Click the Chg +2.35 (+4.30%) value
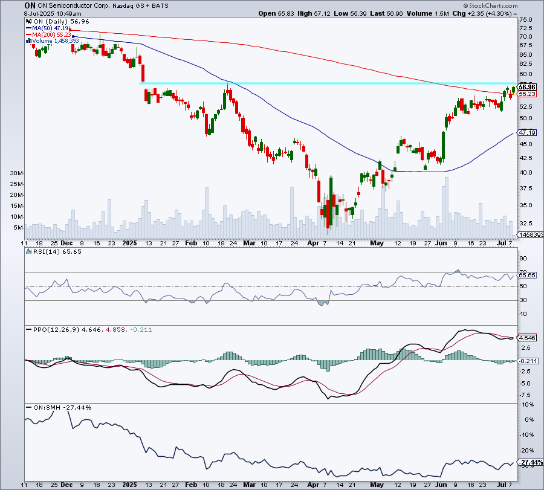This screenshot has width=544, height=490. click(x=482, y=13)
